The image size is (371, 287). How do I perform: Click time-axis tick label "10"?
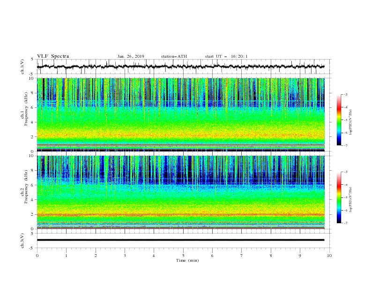click(329, 256)
